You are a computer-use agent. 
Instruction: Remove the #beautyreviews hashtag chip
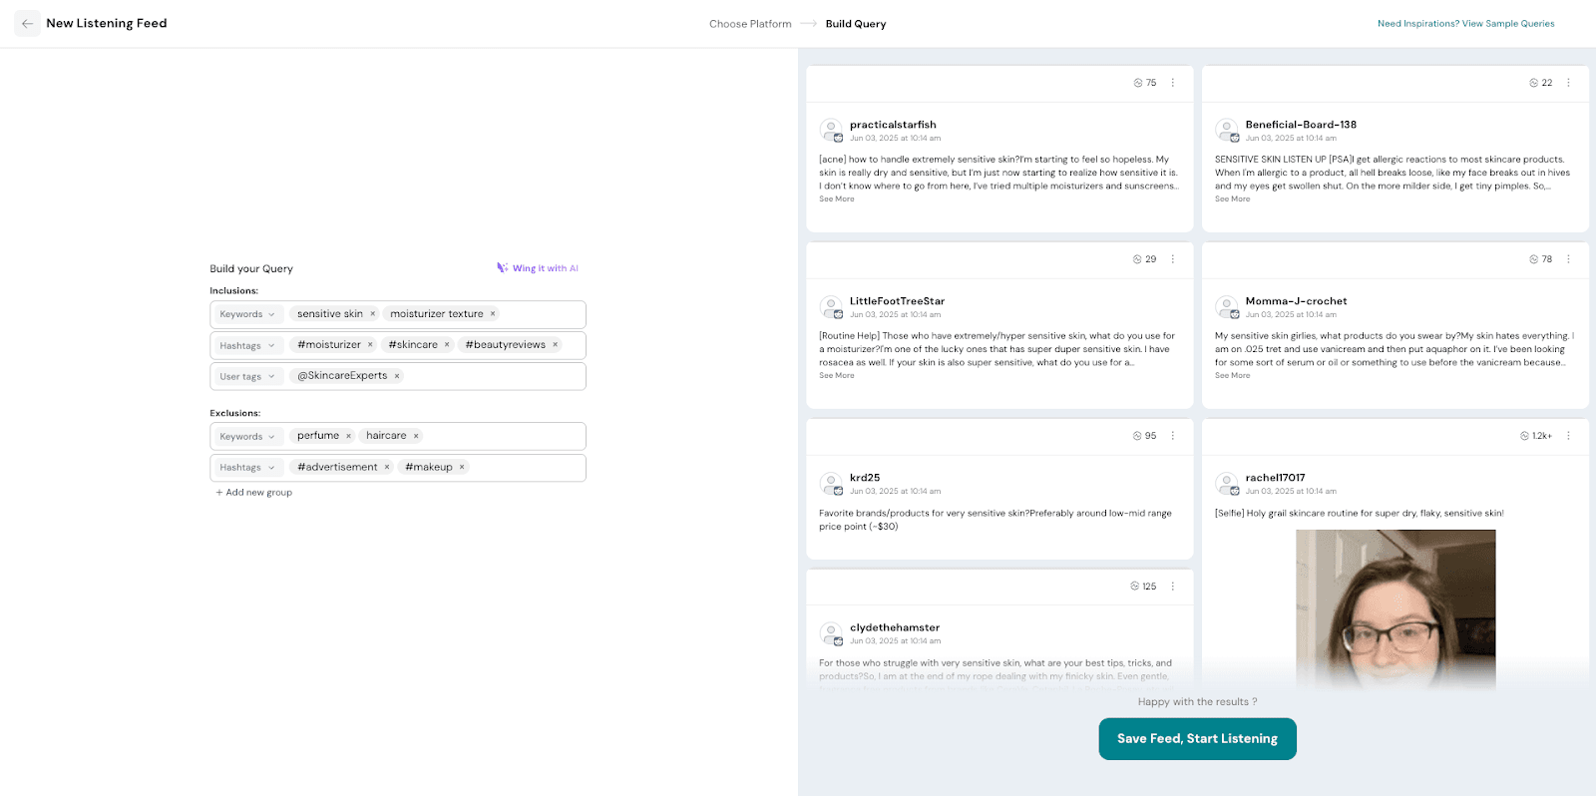[556, 345]
